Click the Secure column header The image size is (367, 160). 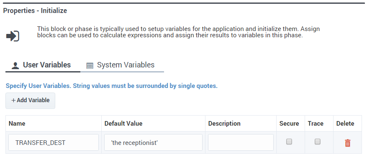point(289,124)
